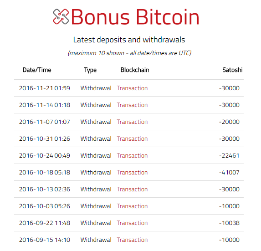Screen dimensions: 261x251
Task: Open Transaction link for 2016-10-03 withdrawal
Action: [132, 206]
